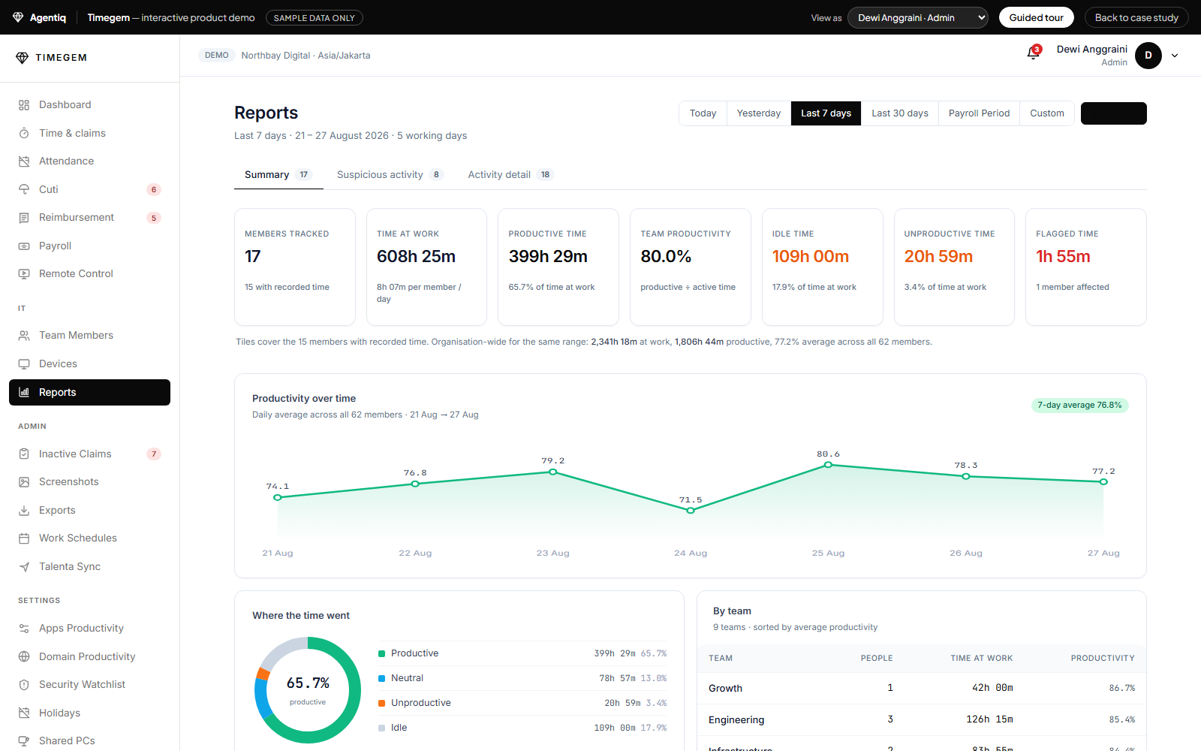The image size is (1201, 751).
Task: Click the green Productive legend swatch
Action: (382, 653)
